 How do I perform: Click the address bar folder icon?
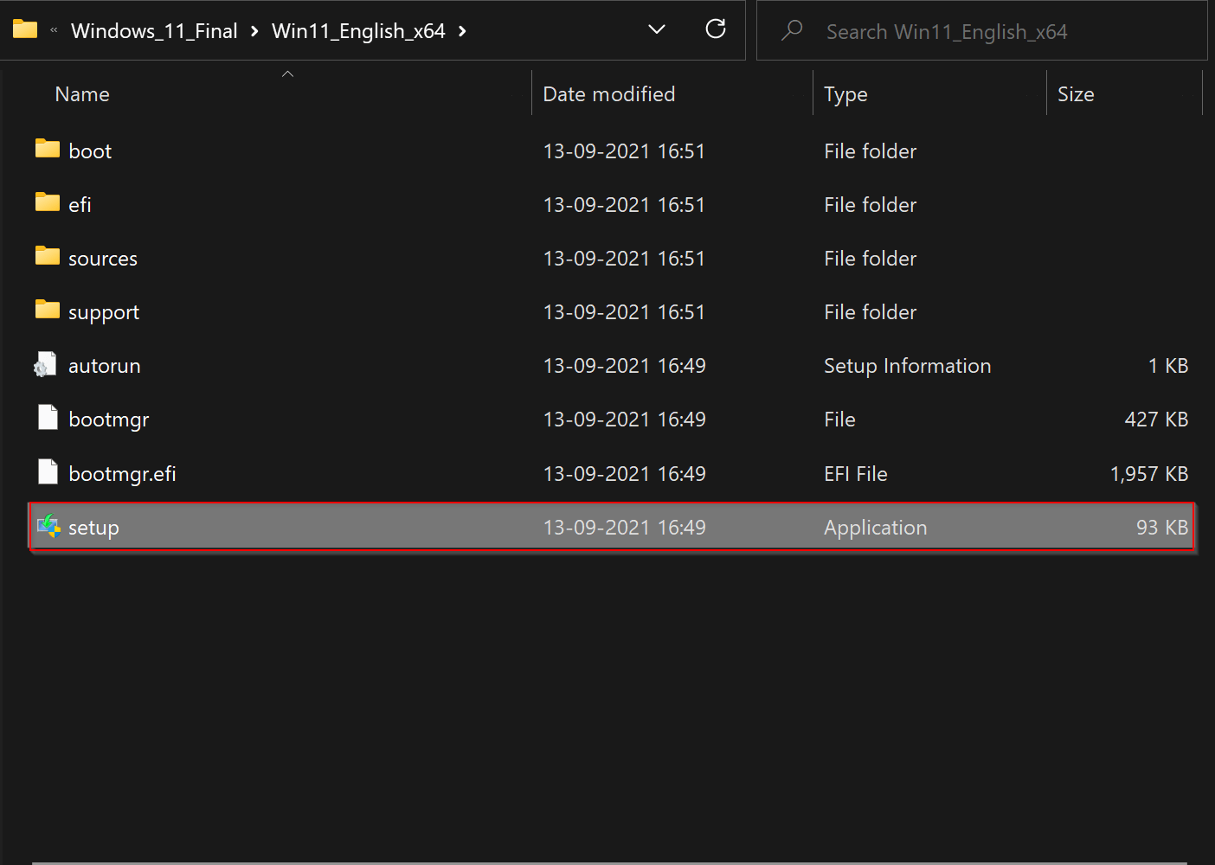pos(25,30)
